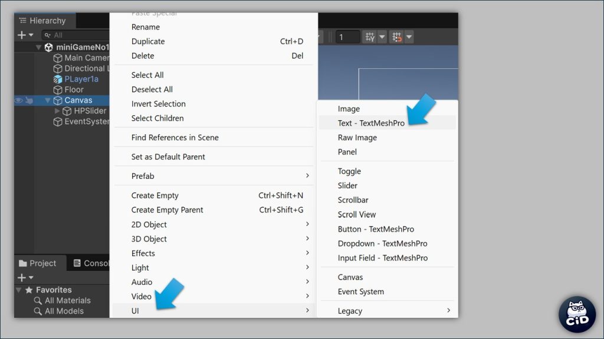Click the Favorites star icon
Screen dimensions: 604x339
tap(29, 290)
